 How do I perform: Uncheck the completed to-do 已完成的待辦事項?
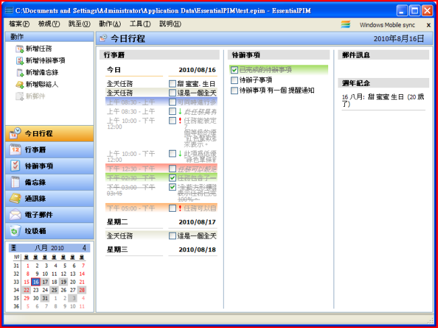[234, 70]
